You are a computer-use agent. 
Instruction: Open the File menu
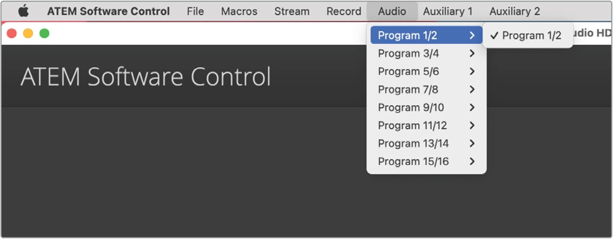click(x=195, y=11)
